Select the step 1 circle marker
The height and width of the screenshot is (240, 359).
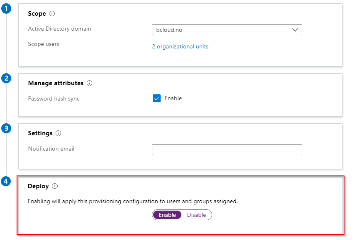click(x=6, y=8)
